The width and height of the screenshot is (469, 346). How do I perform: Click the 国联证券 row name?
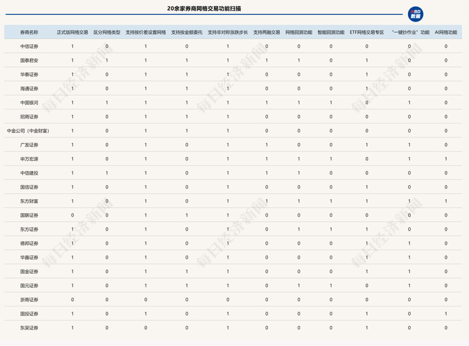click(29, 215)
